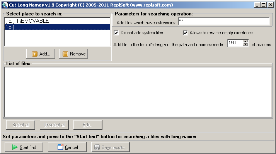Image resolution: width=276 pixels, height=154 pixels.
Task: Toggle the Do not add system files checkbox
Action: (116, 33)
